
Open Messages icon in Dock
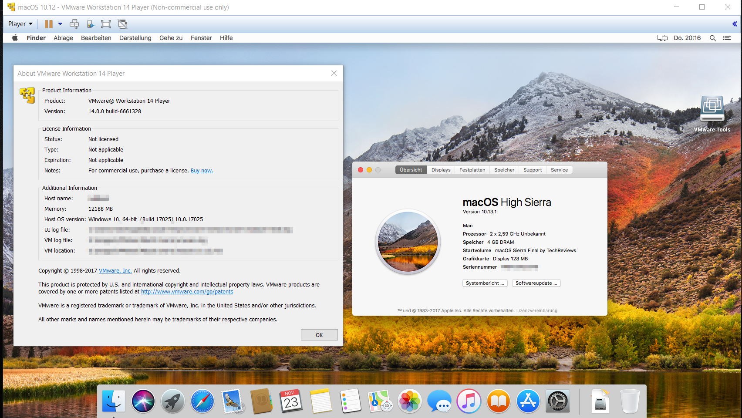click(x=439, y=401)
